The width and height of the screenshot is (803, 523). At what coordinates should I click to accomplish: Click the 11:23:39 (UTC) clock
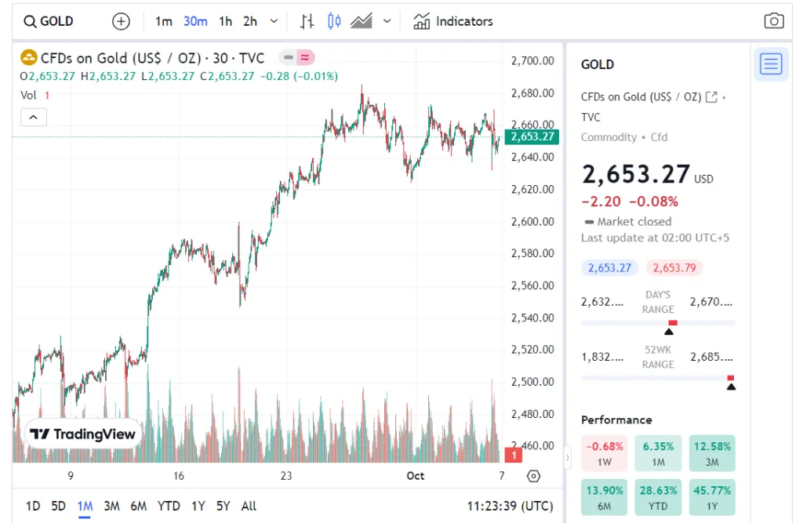510,506
